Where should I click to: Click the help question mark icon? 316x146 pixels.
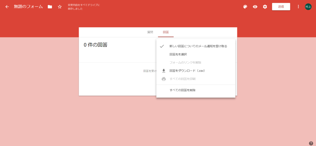tap(311, 143)
